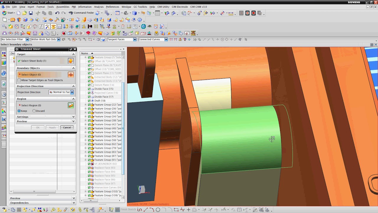This screenshot has height=213, width=378.
Task: Click the shaded cube rendering style icon
Action: pos(134,13)
